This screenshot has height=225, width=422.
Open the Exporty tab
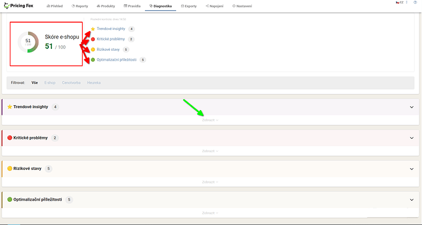(188, 6)
